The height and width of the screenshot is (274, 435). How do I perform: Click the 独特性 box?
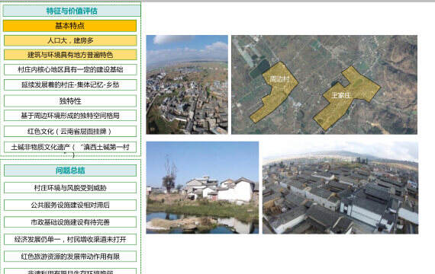pyautogui.click(x=70, y=101)
